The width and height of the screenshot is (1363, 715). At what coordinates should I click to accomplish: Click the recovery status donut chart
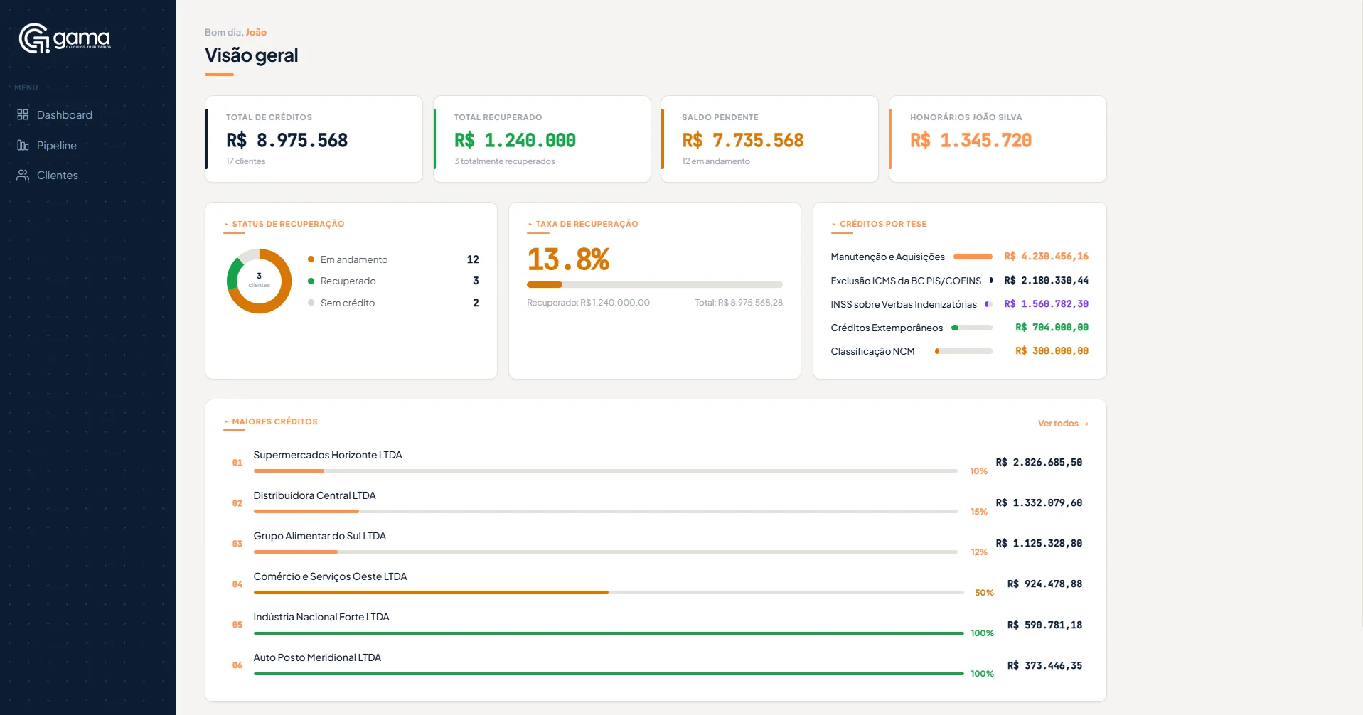[x=259, y=281]
